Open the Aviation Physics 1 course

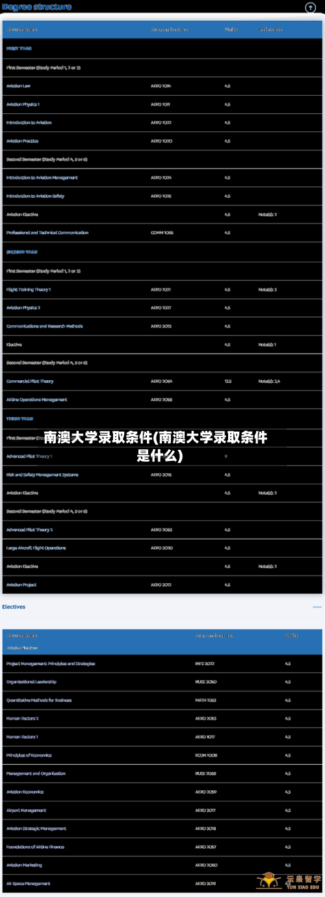[x=23, y=104]
